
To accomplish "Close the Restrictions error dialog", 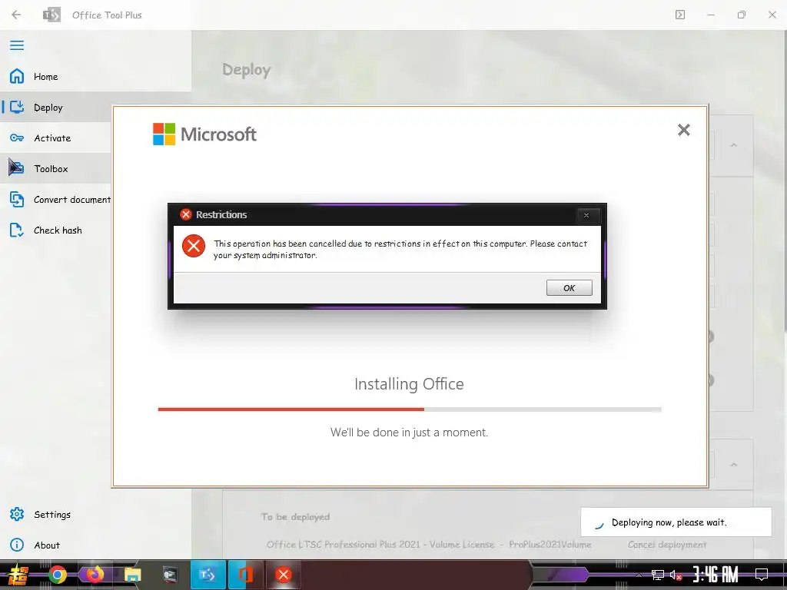I will tap(586, 215).
